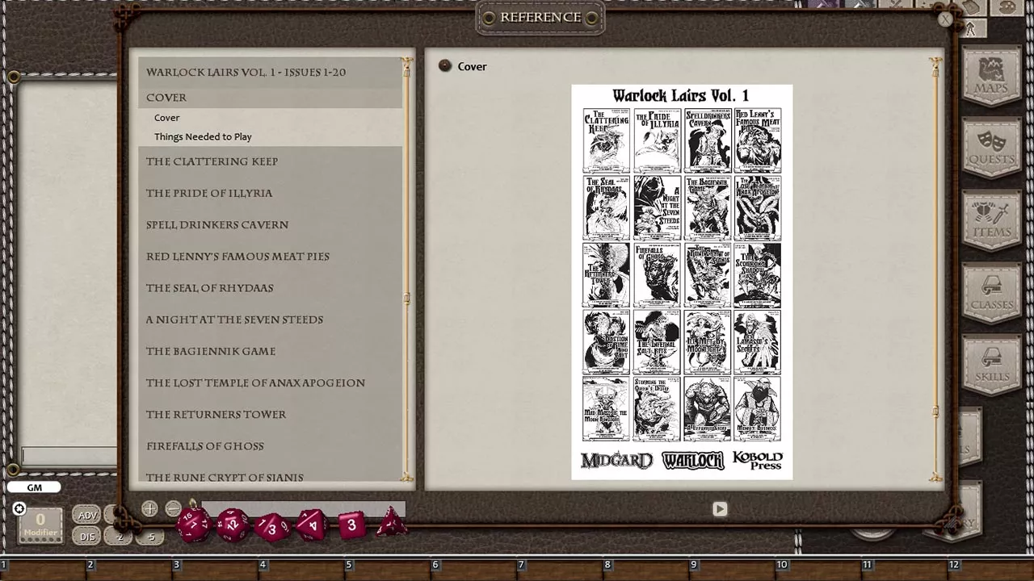Expand A Night at the Seven Steeds
This screenshot has height=581, width=1034.
(270, 320)
